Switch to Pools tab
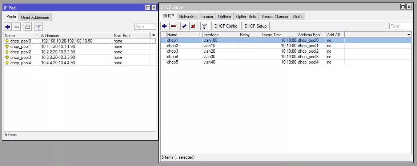This screenshot has height=166, width=417. click(x=11, y=17)
